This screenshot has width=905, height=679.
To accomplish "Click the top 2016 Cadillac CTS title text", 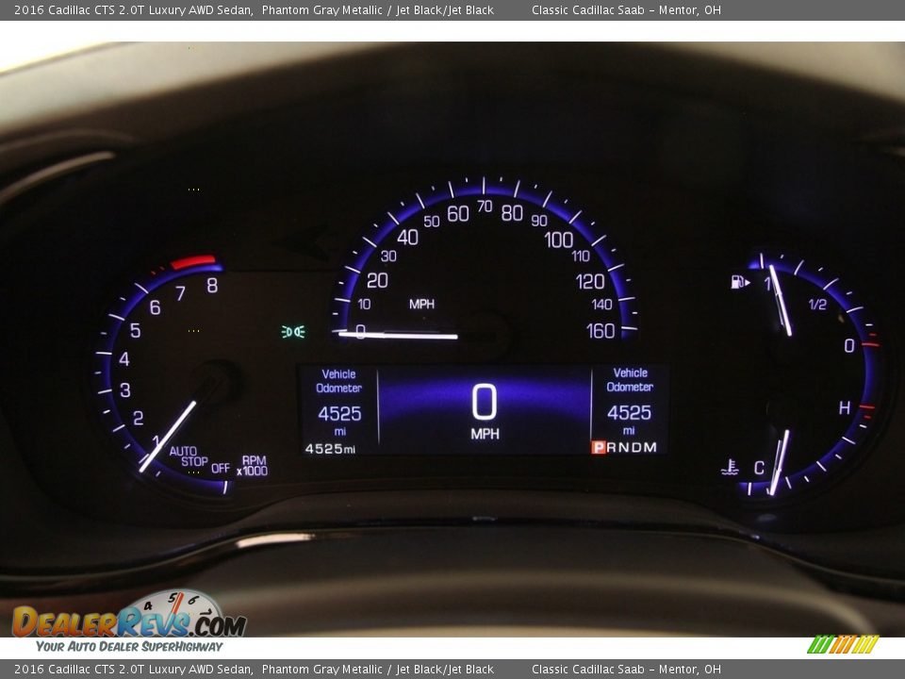I will tap(133, 10).
